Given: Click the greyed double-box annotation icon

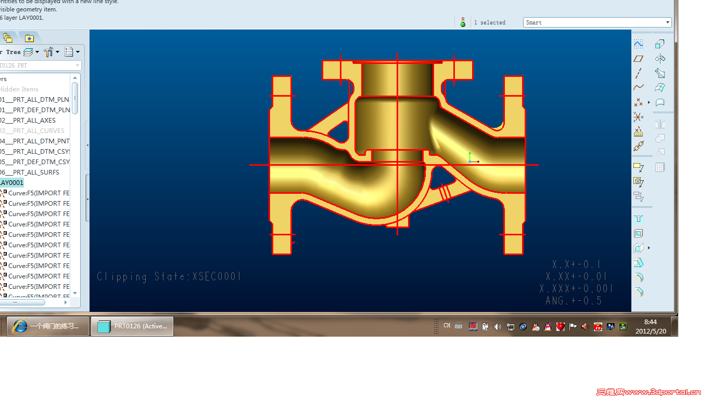Looking at the screenshot, I should click(x=639, y=196).
